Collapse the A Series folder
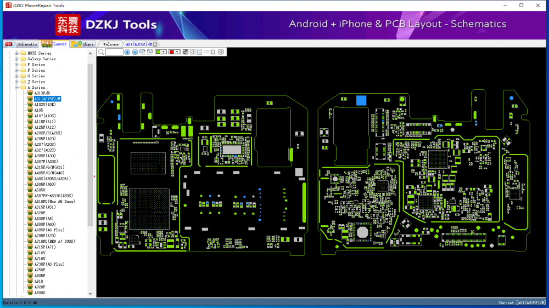The image size is (549, 308). click(x=16, y=87)
